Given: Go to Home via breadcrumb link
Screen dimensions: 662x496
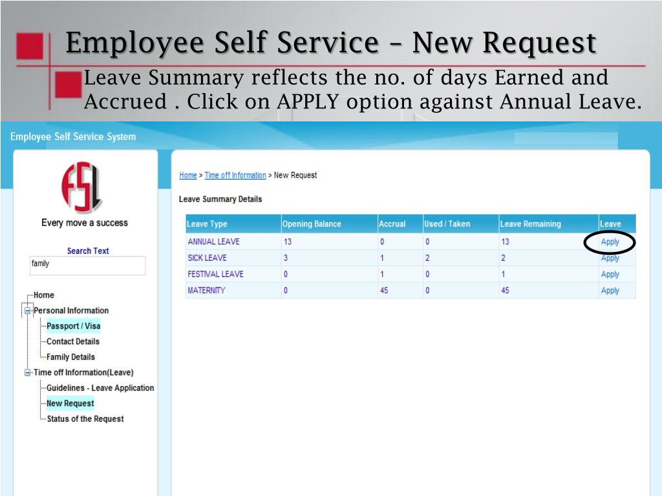Looking at the screenshot, I should pyautogui.click(x=188, y=175).
